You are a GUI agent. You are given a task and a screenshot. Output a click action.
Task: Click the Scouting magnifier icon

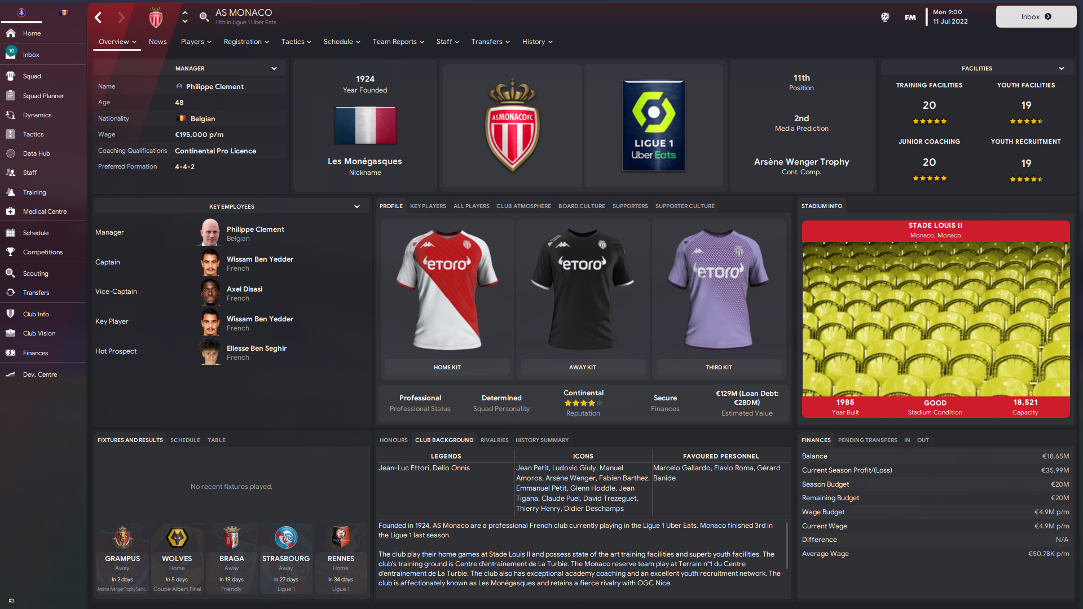tap(10, 273)
